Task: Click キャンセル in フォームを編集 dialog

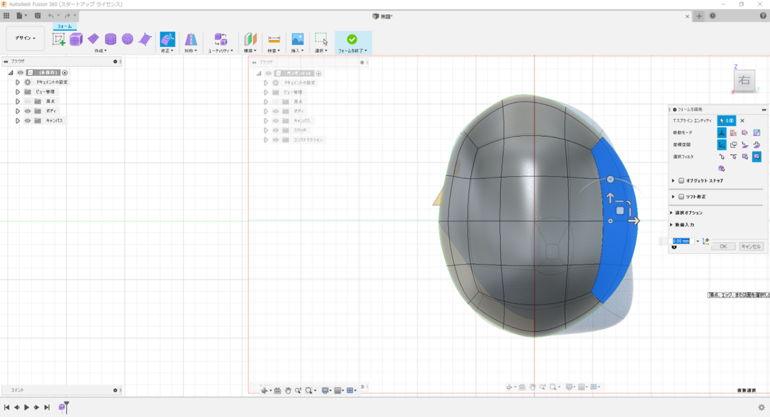Action: tap(751, 246)
